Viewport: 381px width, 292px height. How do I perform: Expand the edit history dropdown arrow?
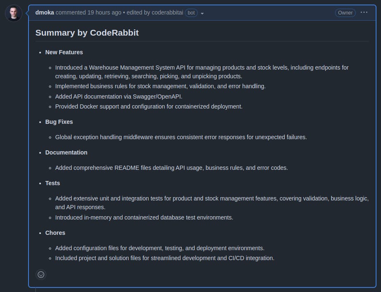(202, 13)
